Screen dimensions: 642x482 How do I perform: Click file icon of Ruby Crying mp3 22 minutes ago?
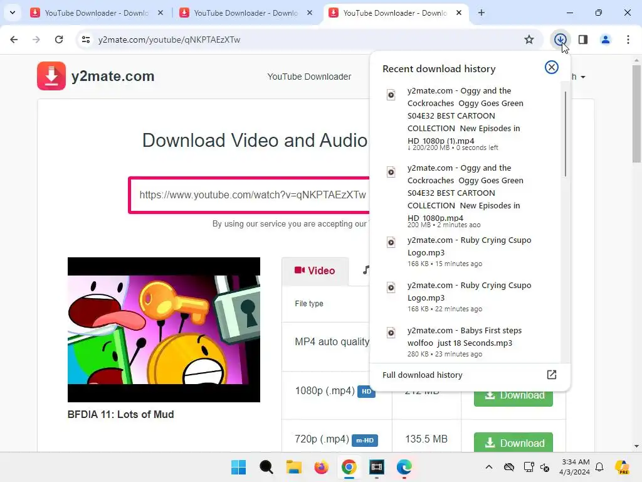coord(391,287)
